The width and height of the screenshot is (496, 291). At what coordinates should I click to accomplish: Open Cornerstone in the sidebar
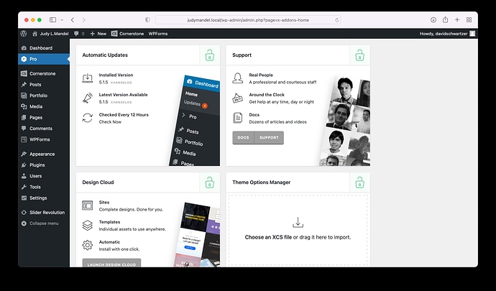point(44,73)
